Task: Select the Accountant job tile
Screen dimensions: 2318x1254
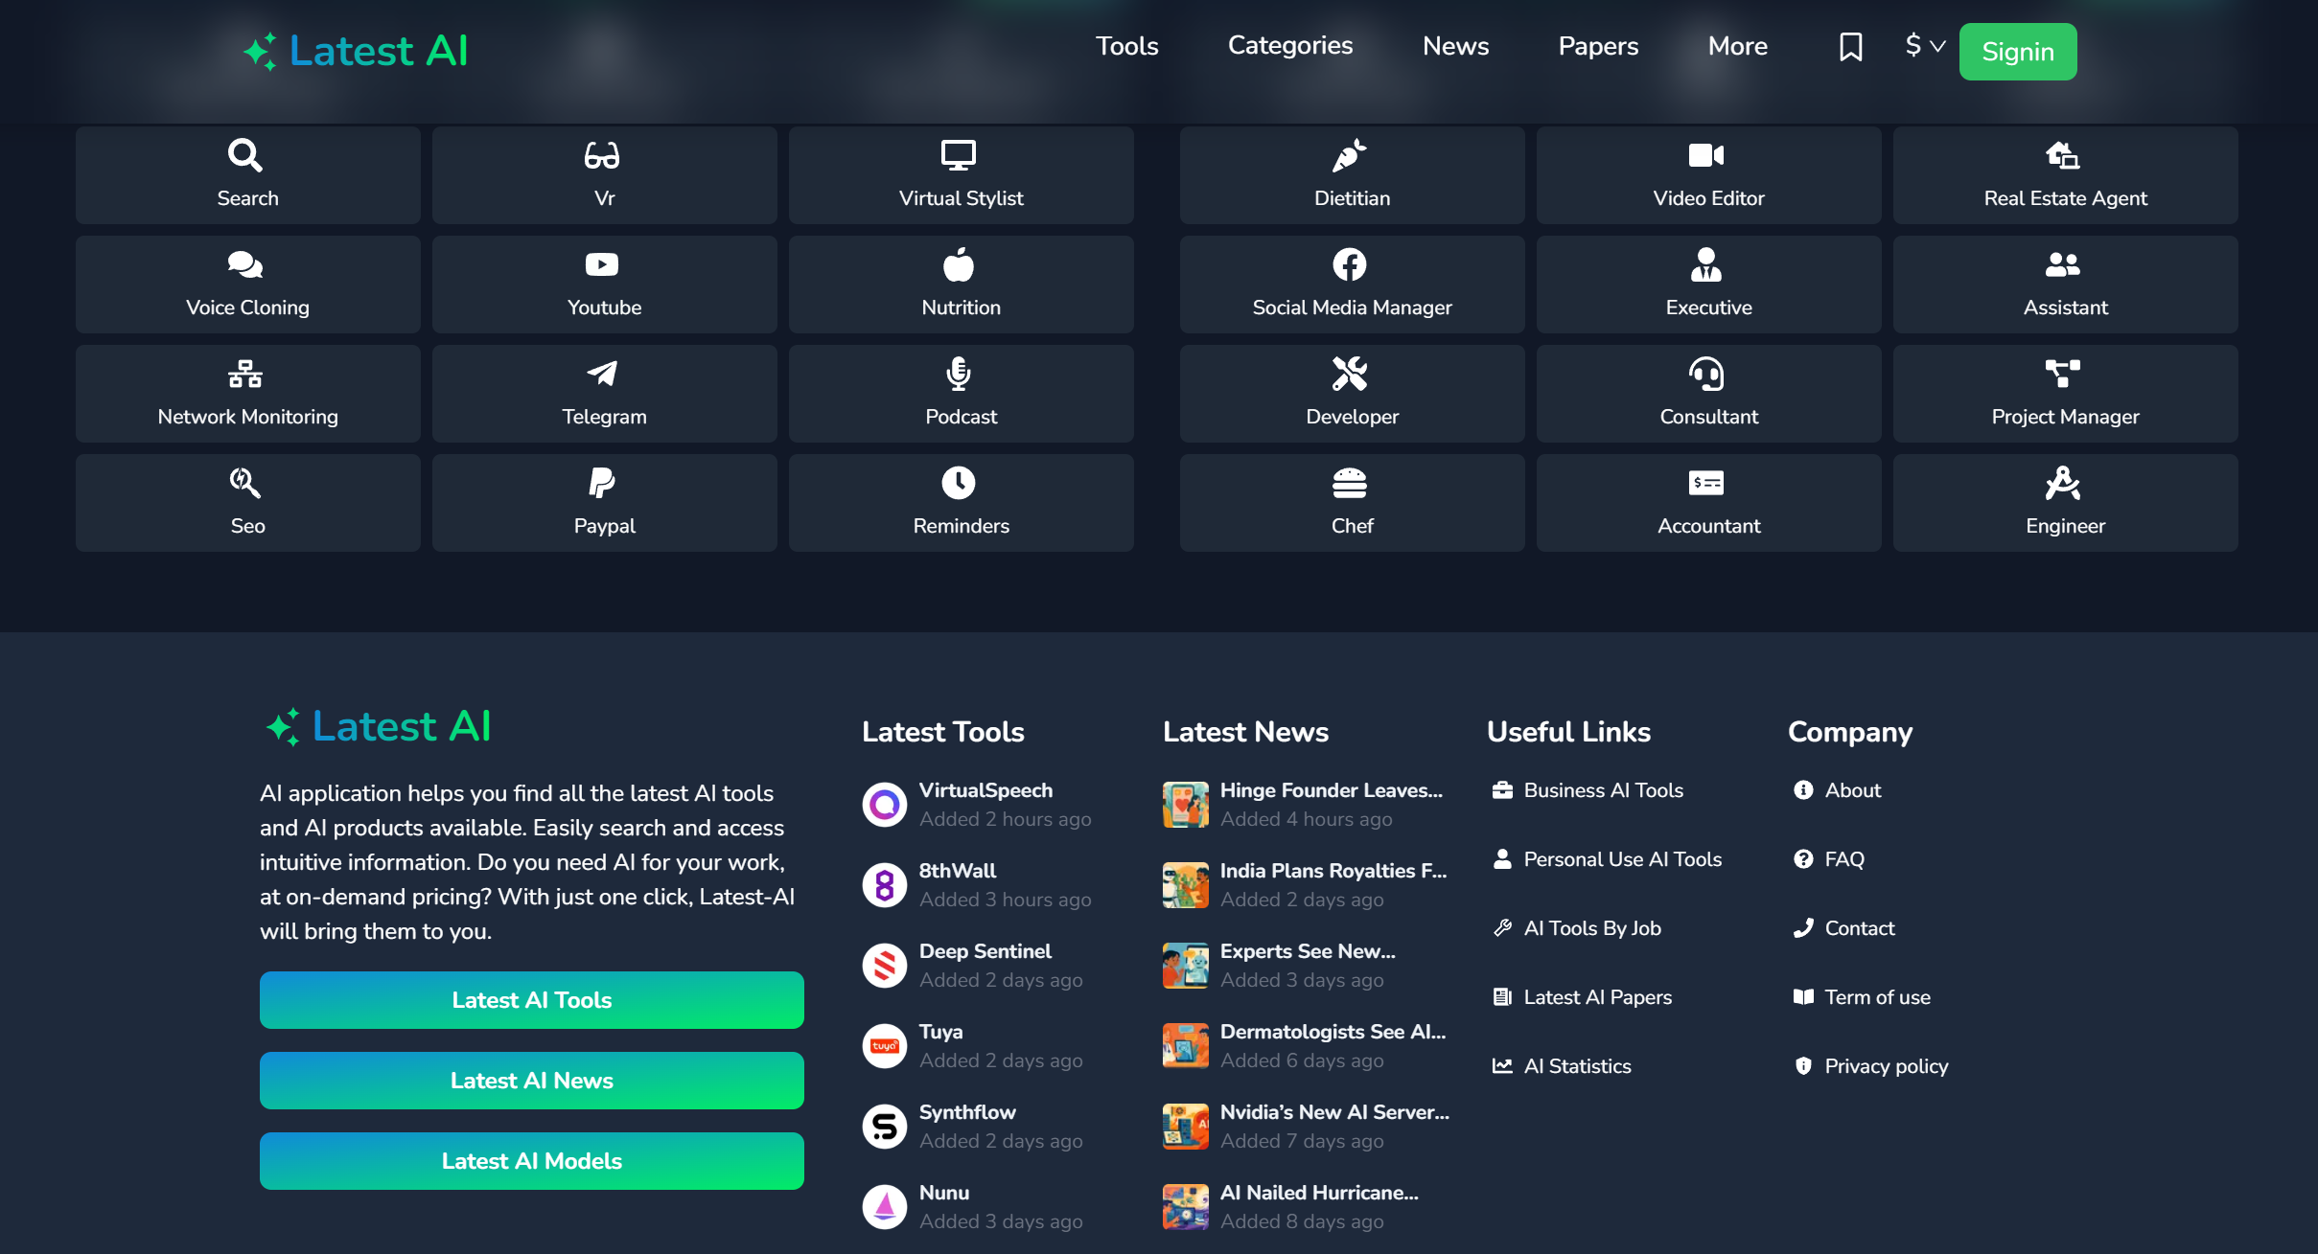Action: pos(1708,503)
